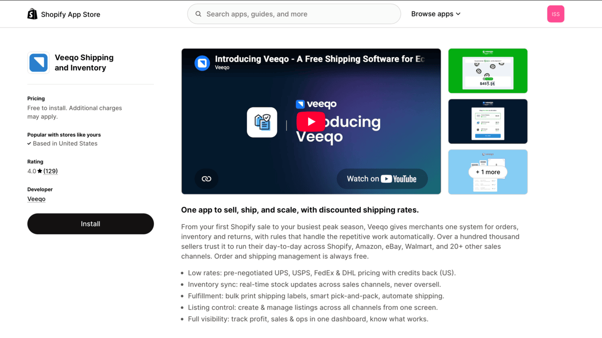Play the Introducing Veeqo video
Image resolution: width=602 pixels, height=338 pixels.
pos(311,121)
